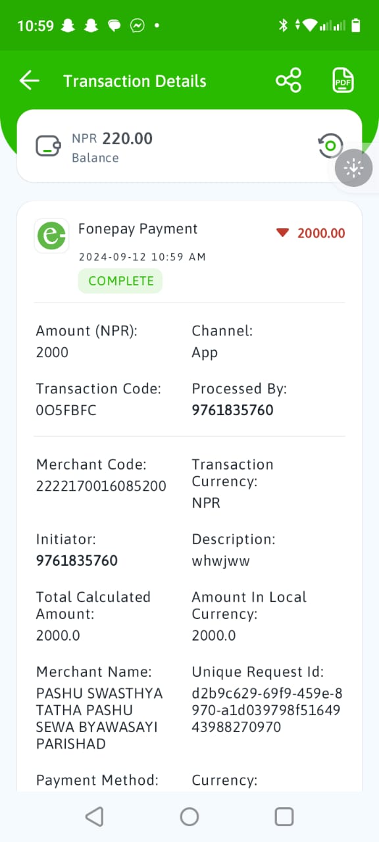Tap the Unique Request Id value

[x=267, y=710]
